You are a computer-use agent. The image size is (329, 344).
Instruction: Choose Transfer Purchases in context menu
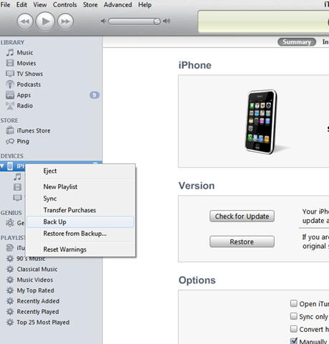pos(80,210)
